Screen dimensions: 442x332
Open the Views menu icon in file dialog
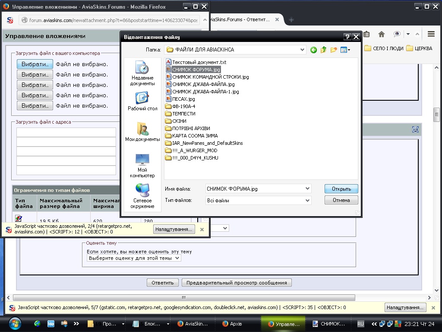pyautogui.click(x=345, y=50)
